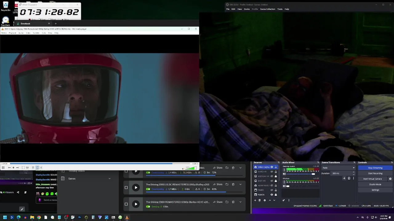394x221 pixels.
Task: Open VLC extended settings icon
Action: click(27, 168)
